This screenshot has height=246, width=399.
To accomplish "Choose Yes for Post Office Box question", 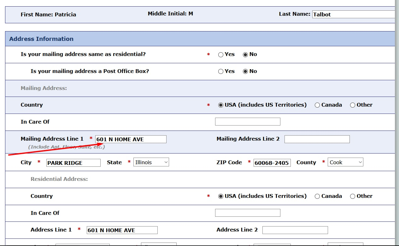I will (221, 71).
